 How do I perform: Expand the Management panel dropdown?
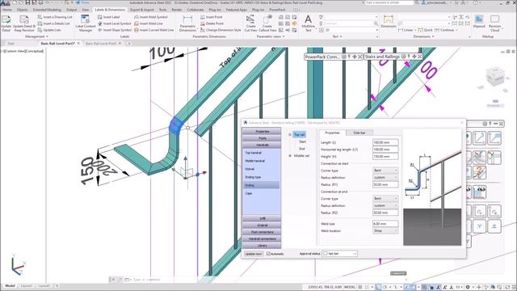pyautogui.click(x=36, y=36)
